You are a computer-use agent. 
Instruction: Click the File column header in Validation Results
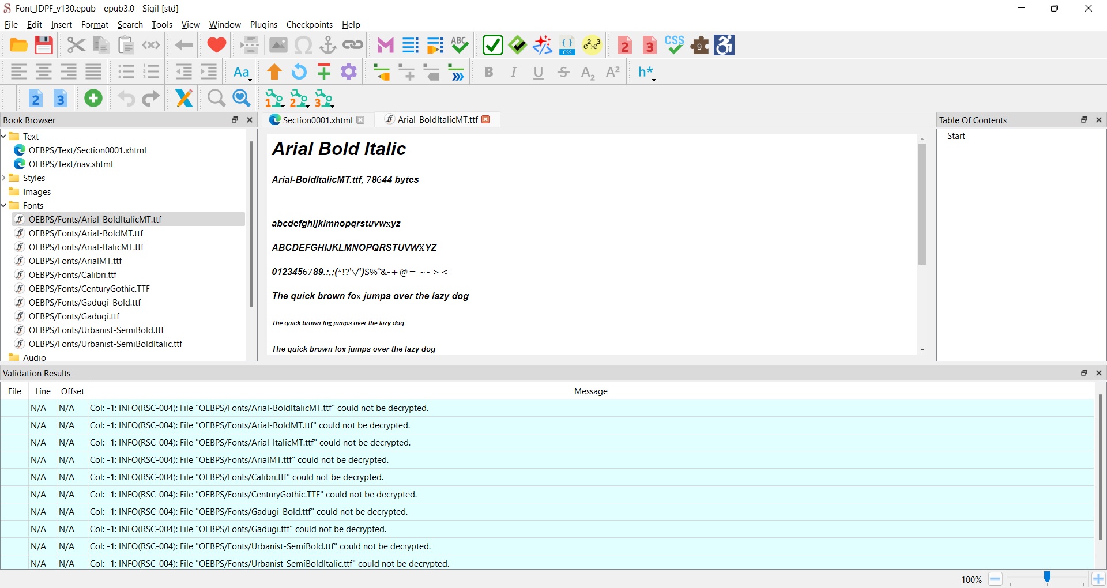14,391
